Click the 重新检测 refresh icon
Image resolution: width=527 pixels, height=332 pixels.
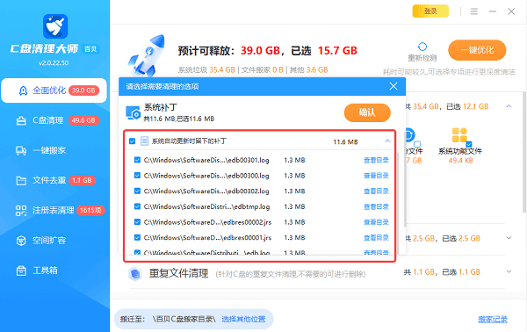(x=422, y=47)
